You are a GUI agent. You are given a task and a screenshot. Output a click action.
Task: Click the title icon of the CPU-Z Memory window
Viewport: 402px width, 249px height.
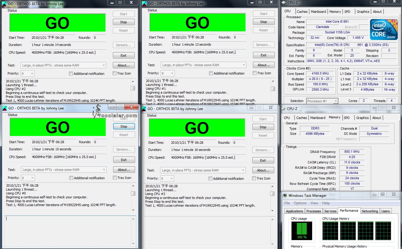[283, 109]
